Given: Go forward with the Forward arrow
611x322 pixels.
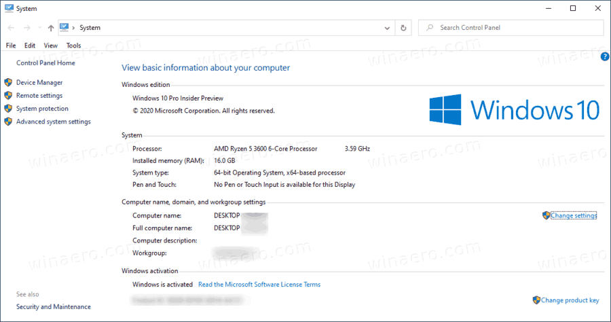Looking at the screenshot, I should click(x=27, y=28).
